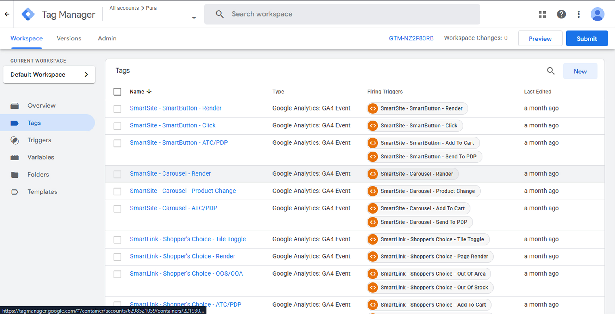
Task: Open the three-dot more options menu
Action: 578,14
